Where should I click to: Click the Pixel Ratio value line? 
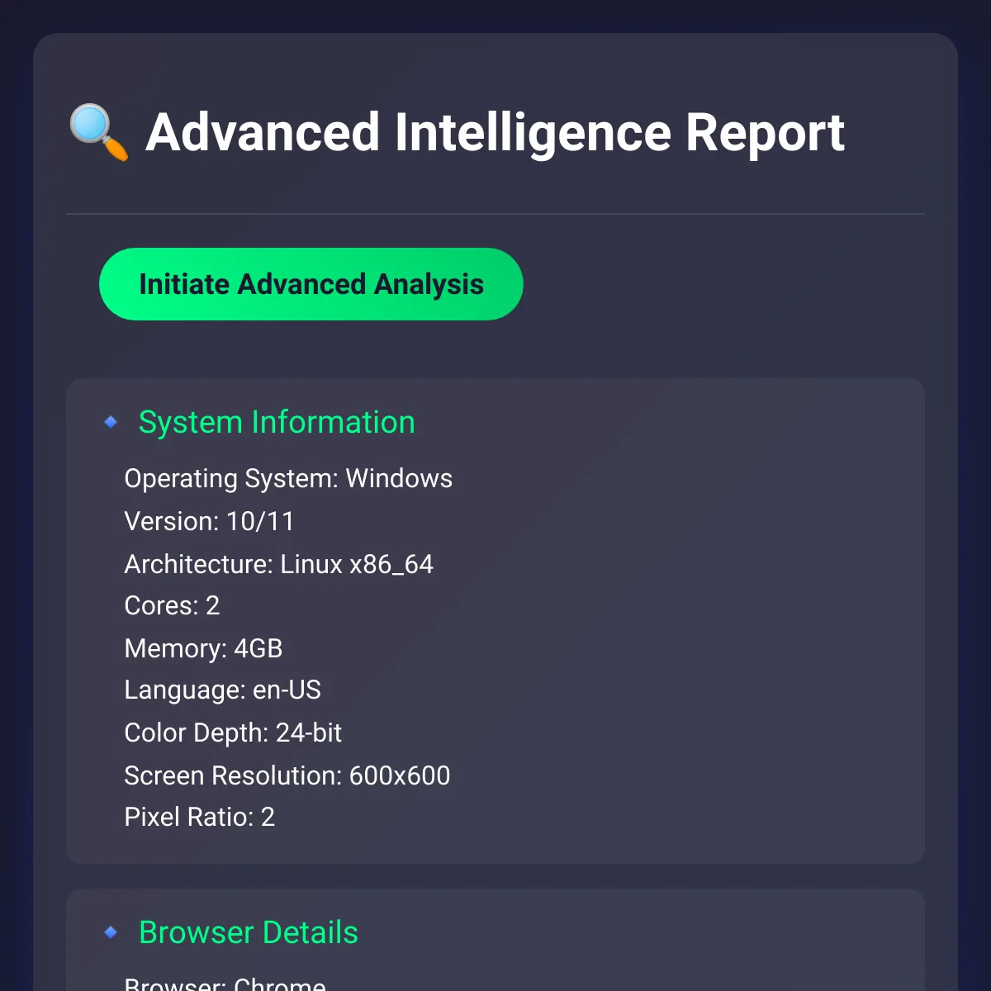(199, 817)
